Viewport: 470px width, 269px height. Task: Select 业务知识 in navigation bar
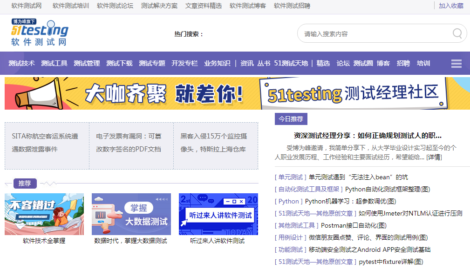(218, 63)
